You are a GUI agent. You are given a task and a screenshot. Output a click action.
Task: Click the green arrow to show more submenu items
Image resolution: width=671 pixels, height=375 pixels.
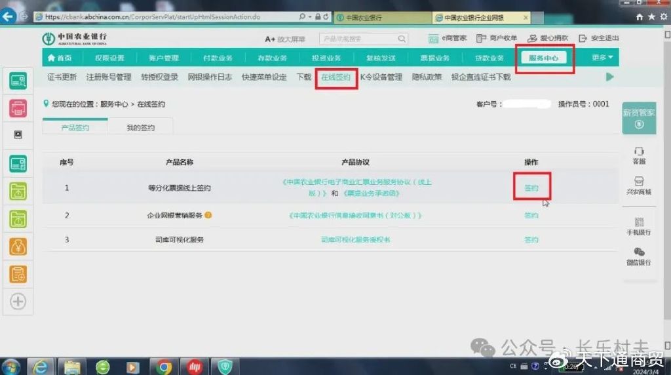tap(610, 77)
